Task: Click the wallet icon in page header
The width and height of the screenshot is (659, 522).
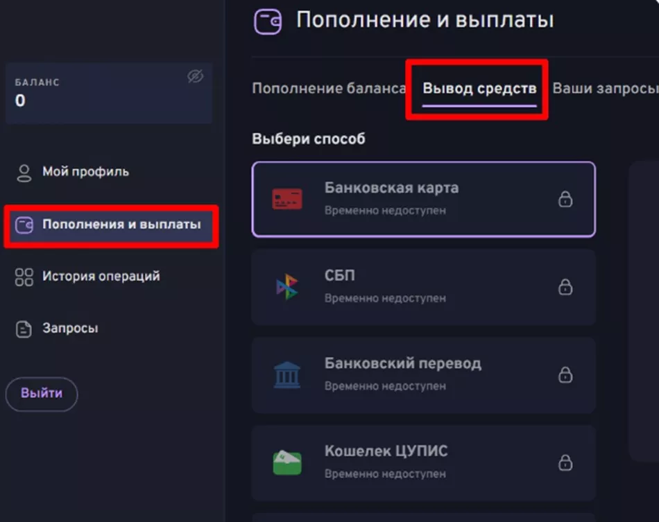Action: point(268,21)
